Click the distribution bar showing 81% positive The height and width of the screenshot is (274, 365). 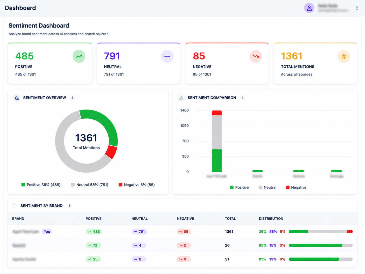[321, 259]
